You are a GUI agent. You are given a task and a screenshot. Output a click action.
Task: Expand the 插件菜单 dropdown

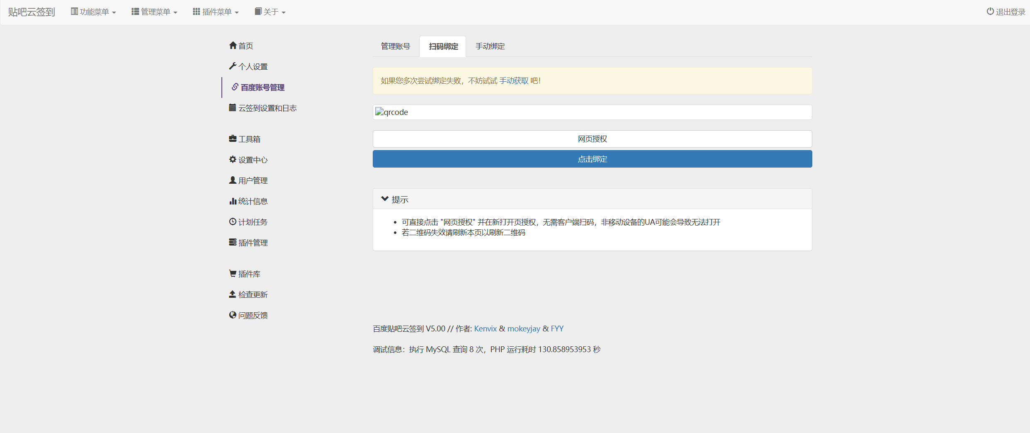215,11
